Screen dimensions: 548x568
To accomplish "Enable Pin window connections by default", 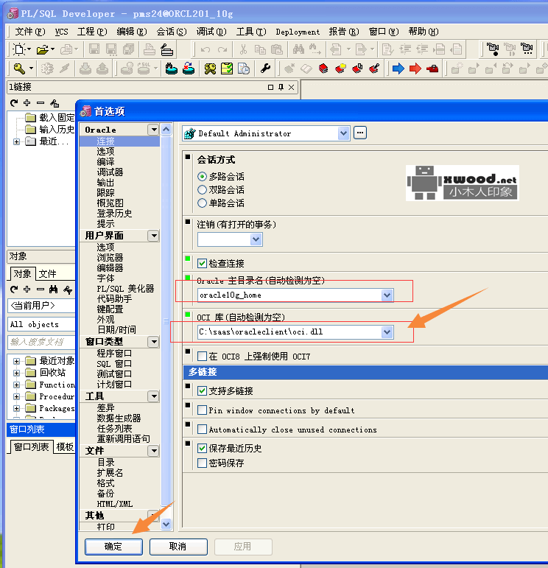I will coord(202,410).
